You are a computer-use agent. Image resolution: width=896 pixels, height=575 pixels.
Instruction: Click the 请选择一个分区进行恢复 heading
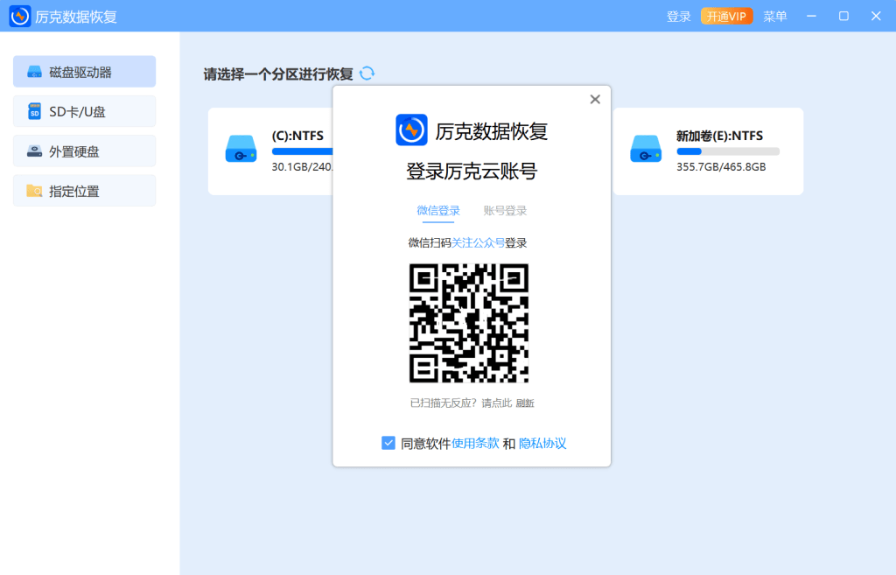(278, 74)
